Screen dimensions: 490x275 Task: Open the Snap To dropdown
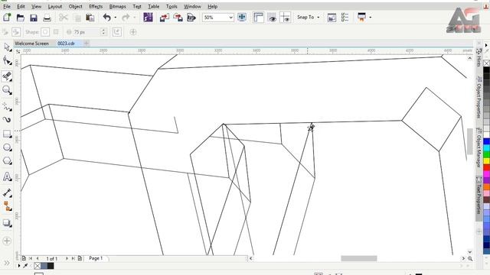(308, 18)
